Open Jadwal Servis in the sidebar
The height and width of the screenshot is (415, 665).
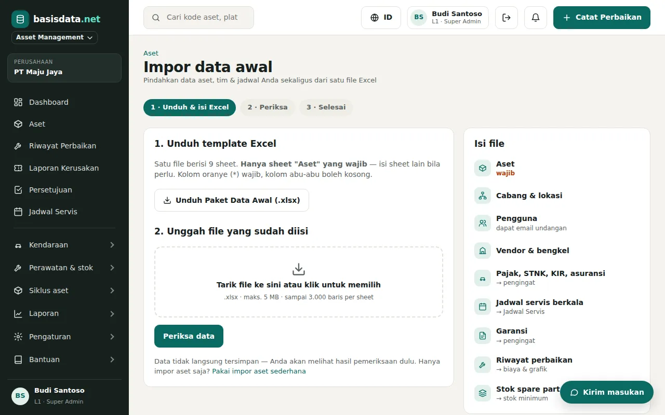pos(64,212)
